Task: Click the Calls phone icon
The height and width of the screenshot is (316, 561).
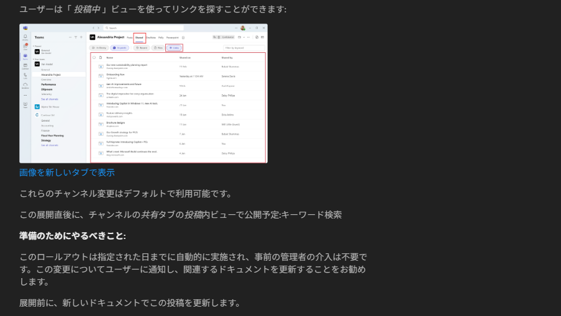Action: coord(25,75)
